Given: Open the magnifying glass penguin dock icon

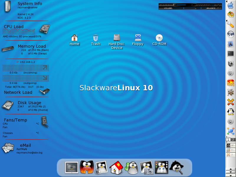Looking at the screenshot, I should [x=176, y=168].
